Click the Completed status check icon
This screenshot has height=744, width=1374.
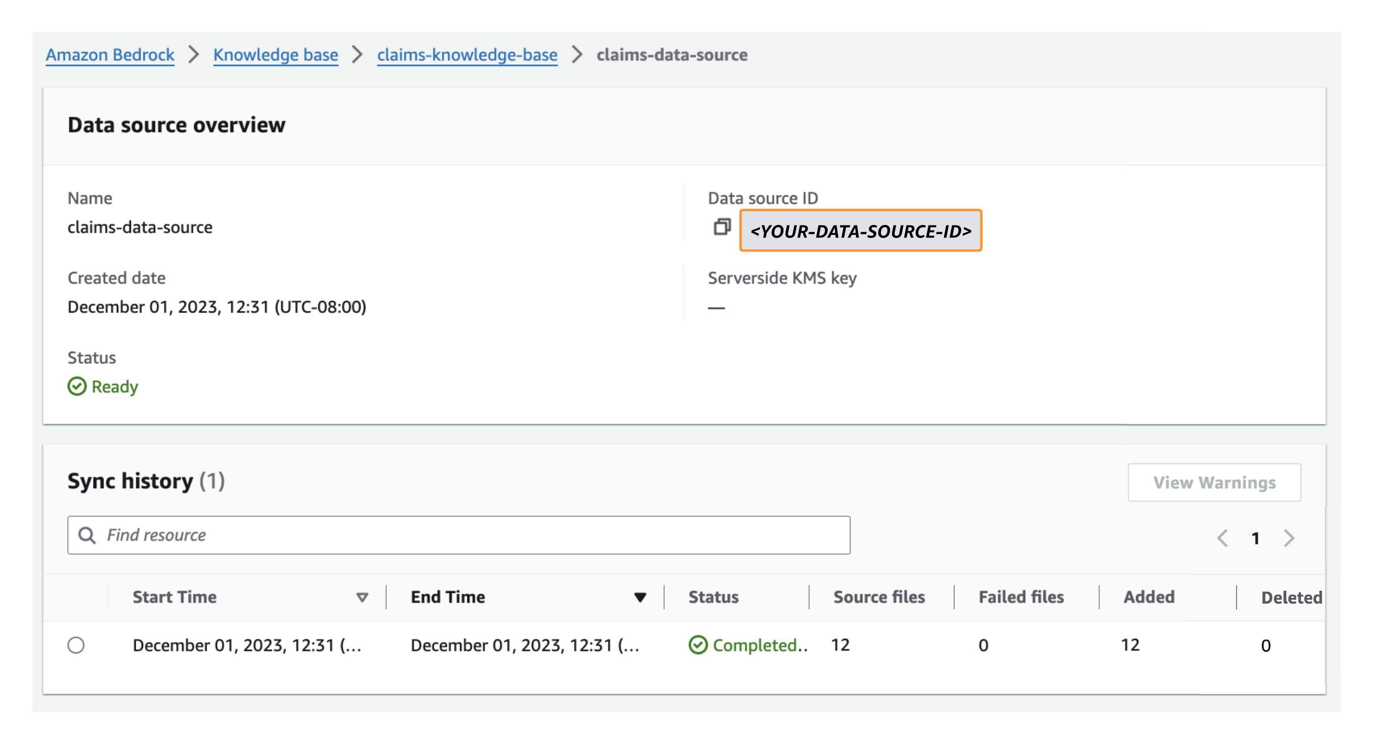point(698,645)
